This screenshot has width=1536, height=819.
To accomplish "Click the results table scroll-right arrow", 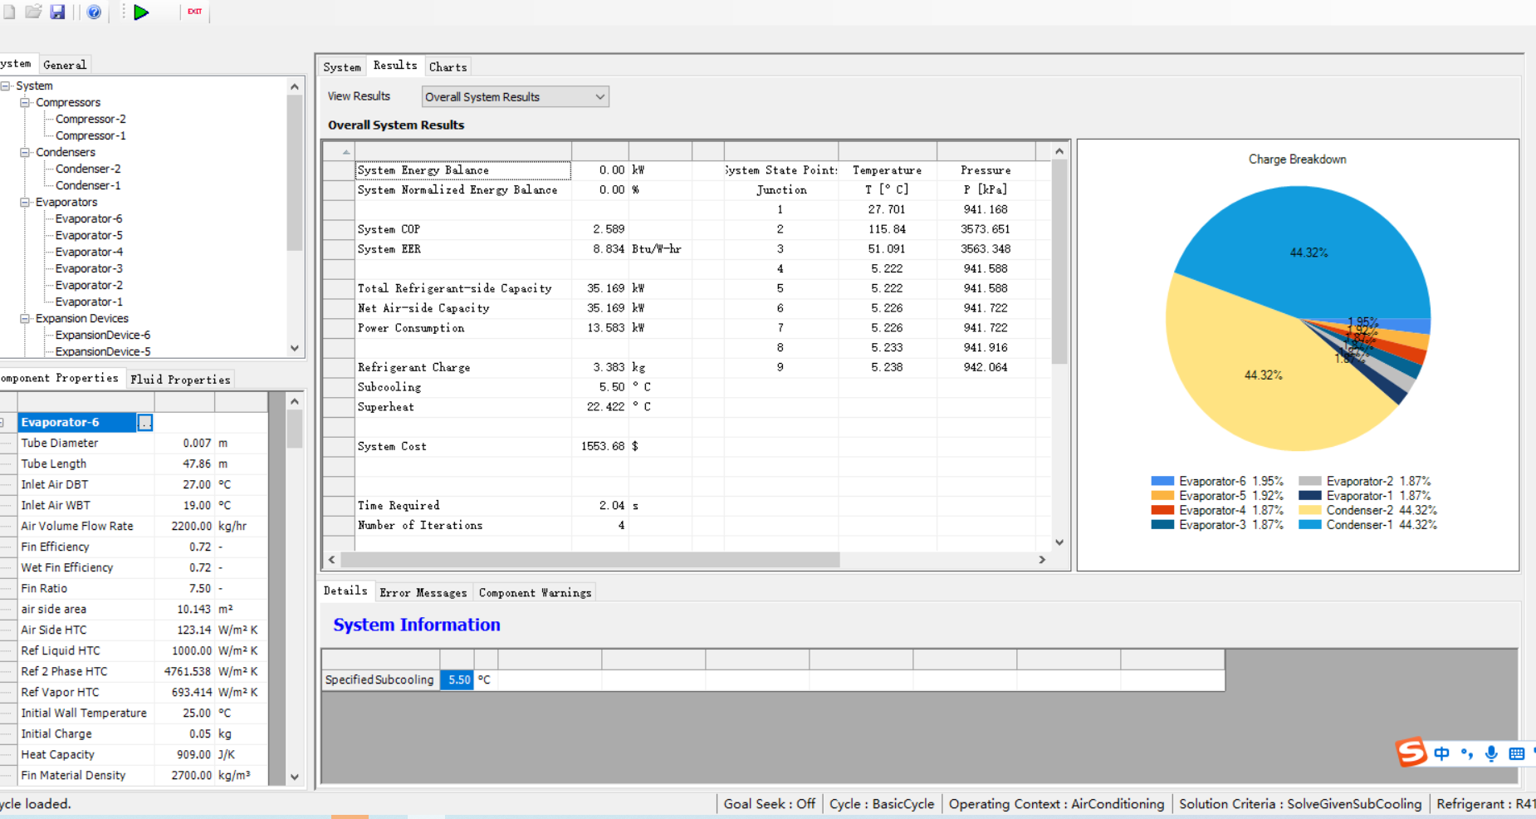I will (1042, 560).
